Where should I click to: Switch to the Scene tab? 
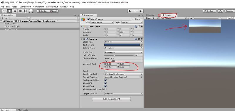click(150, 15)
